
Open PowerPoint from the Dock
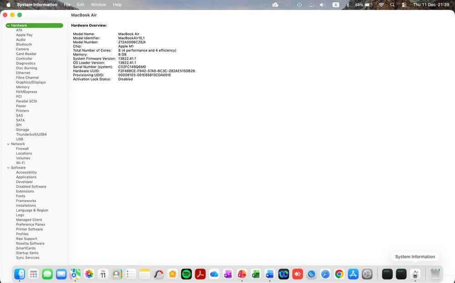(x=242, y=274)
